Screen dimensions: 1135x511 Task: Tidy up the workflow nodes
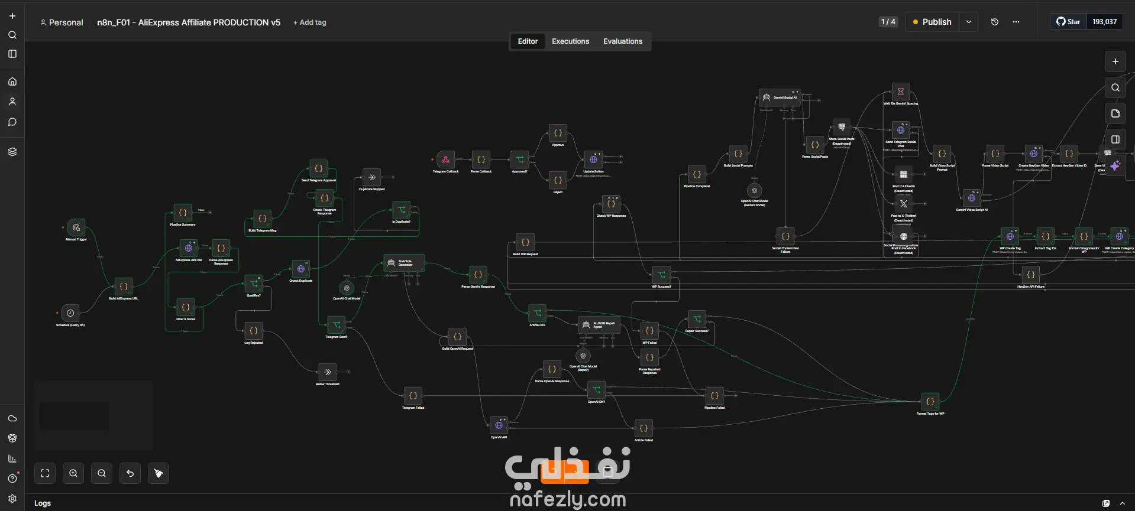pos(159,473)
